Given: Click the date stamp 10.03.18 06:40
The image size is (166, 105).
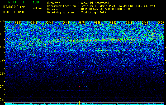Looking at the screenshot, I should [13, 12].
